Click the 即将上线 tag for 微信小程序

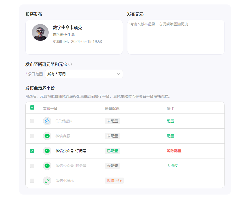pos(114,181)
